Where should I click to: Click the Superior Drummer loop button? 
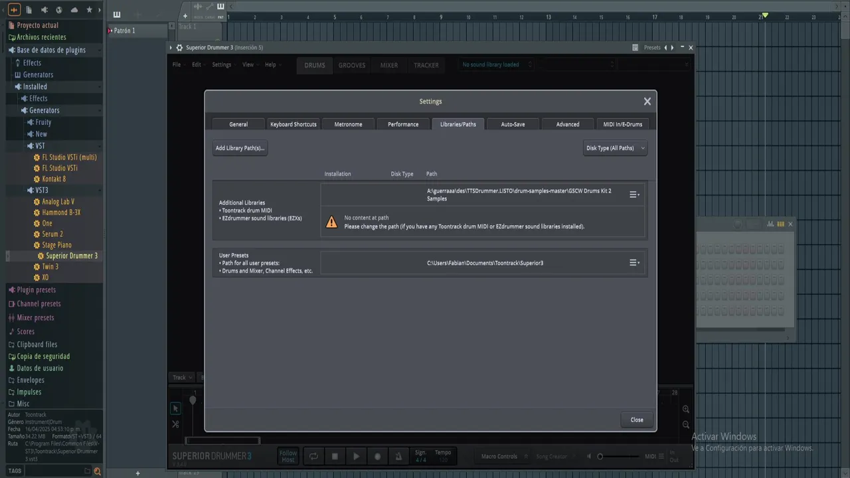[x=313, y=456]
